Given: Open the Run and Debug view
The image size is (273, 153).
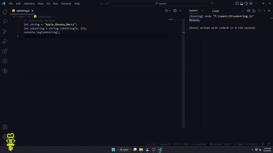Looking at the screenshot, I should 5,41.
